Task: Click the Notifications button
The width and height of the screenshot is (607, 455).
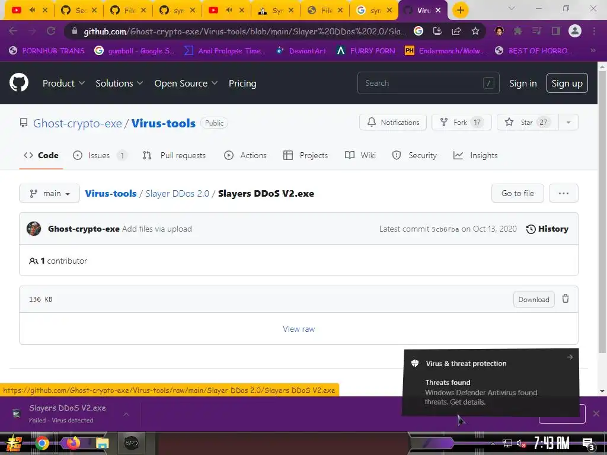Action: [393, 122]
